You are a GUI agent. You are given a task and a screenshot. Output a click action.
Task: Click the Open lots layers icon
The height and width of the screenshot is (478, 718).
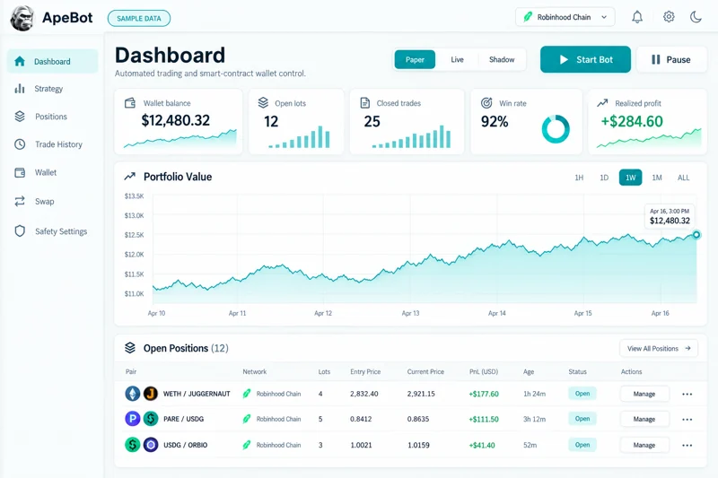(x=263, y=103)
